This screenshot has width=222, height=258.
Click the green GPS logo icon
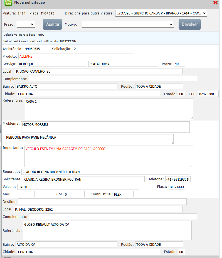click(x=9, y=3)
